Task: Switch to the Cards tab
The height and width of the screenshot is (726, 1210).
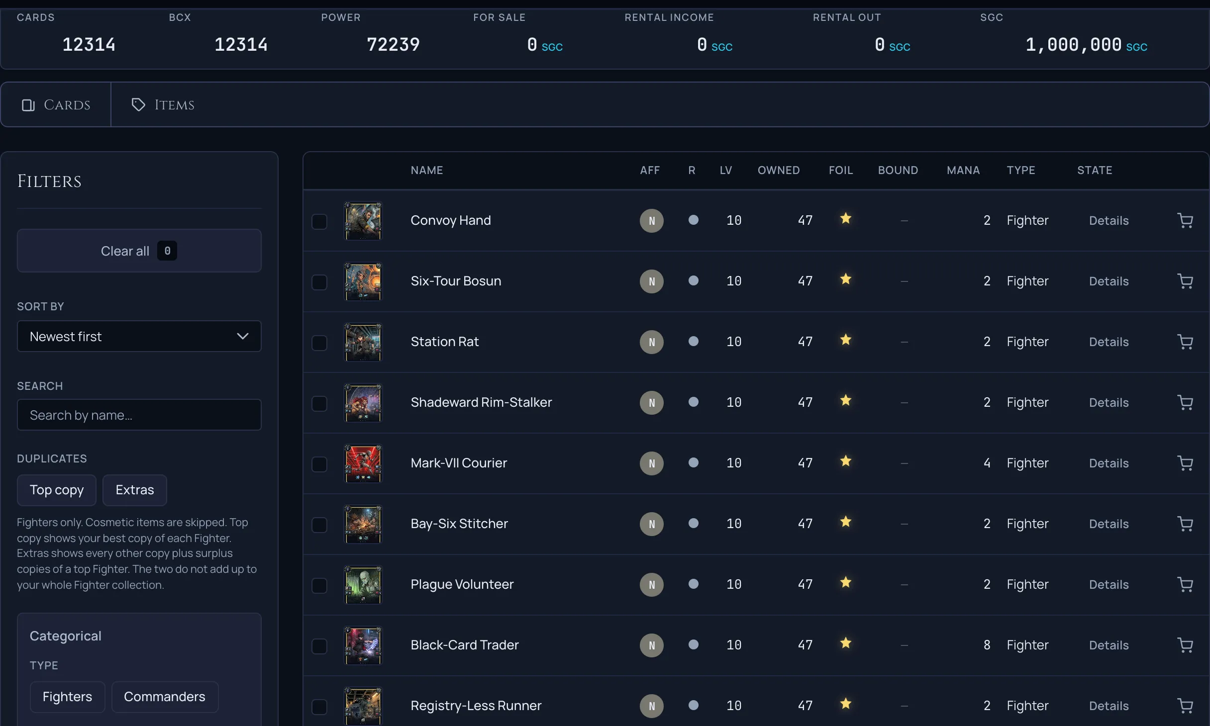Action: tap(56, 105)
